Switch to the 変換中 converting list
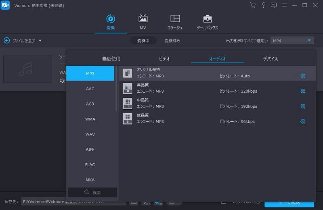This screenshot has height=210, width=323. click(x=143, y=41)
